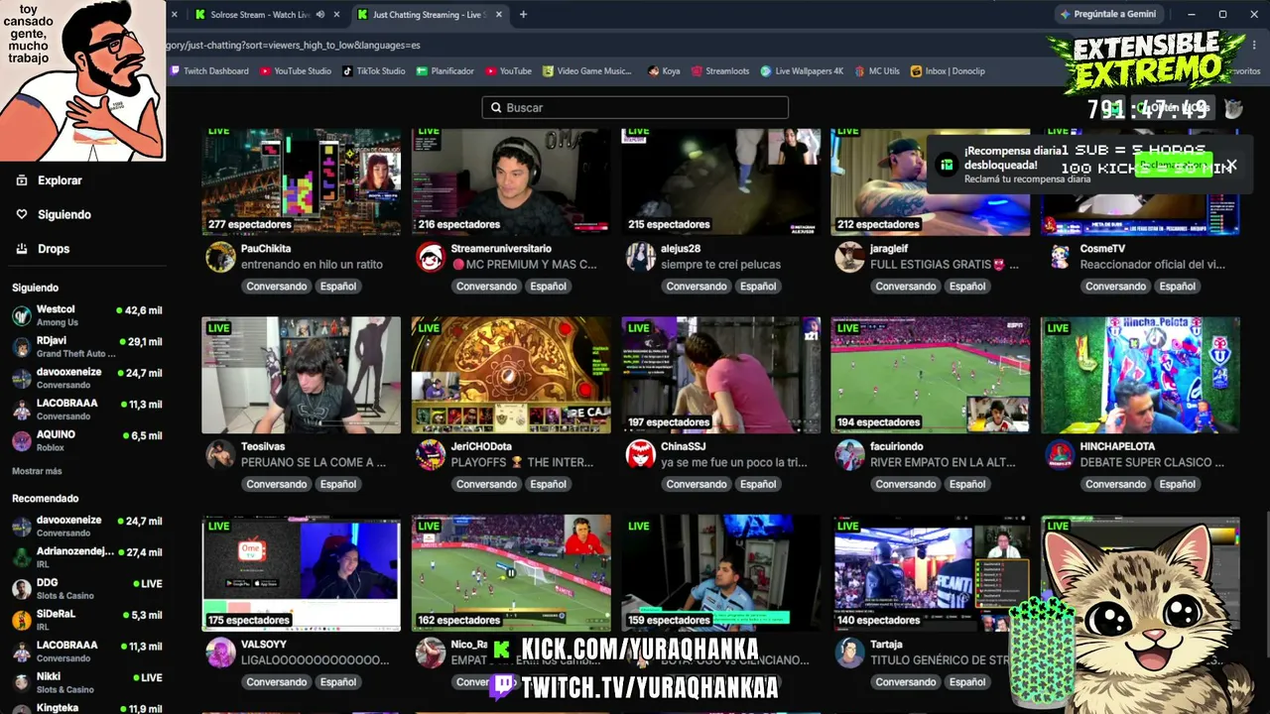This screenshot has height=714, width=1270.
Task: Open VALSOYY's stream thumbnail
Action: [301, 573]
